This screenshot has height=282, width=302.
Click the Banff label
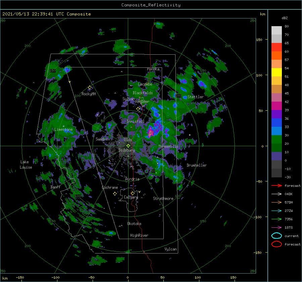55,187
